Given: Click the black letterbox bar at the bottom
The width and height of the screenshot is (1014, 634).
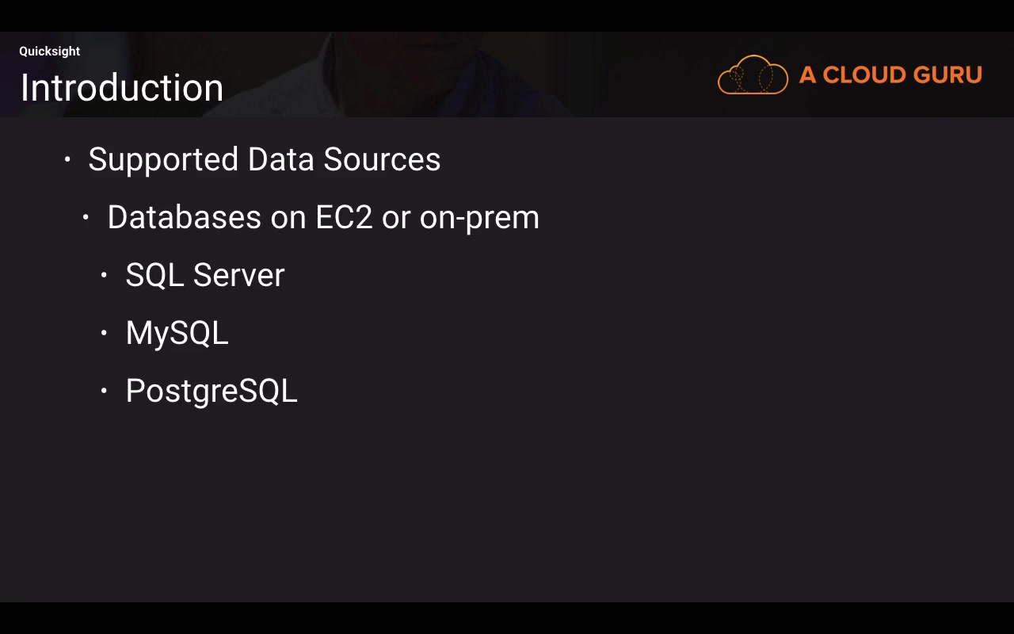Looking at the screenshot, I should (x=507, y=618).
